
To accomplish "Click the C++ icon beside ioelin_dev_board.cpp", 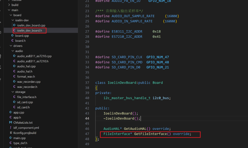I will 14,25.
